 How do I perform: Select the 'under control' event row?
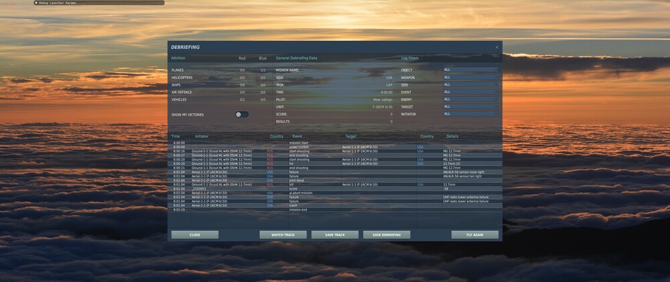click(335, 147)
